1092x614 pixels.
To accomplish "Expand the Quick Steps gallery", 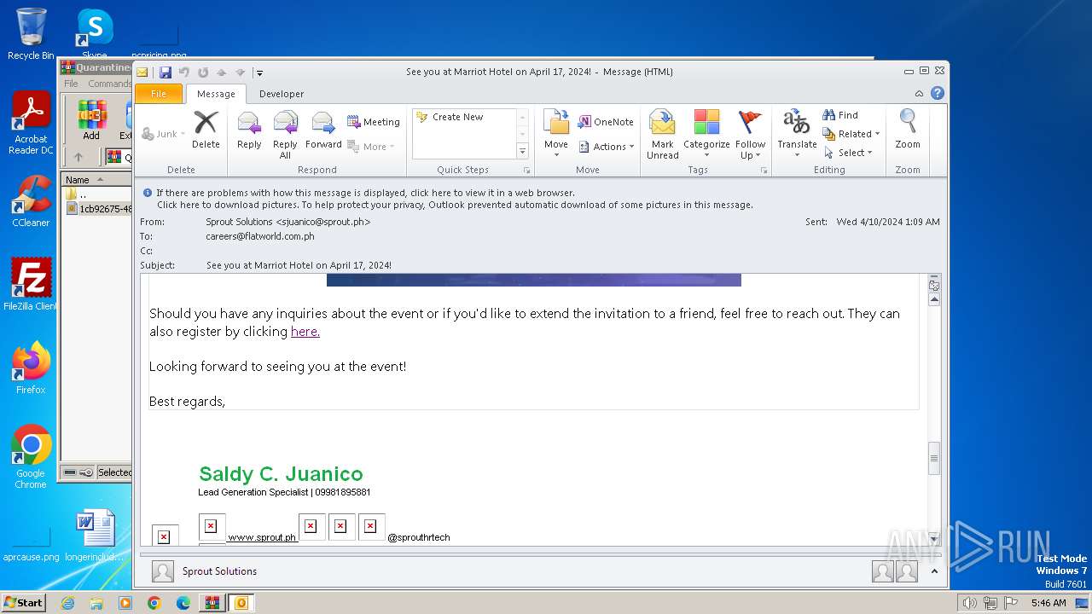I will point(523,151).
